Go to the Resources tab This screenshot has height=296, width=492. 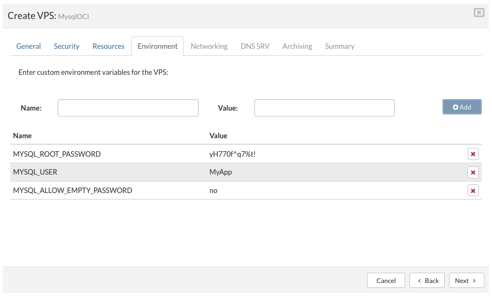[109, 46]
